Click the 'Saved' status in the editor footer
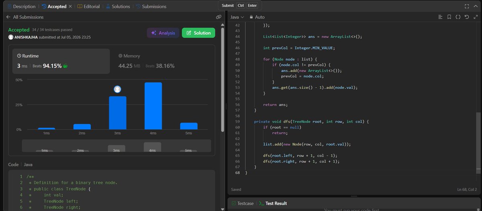This screenshot has height=211, width=482. tap(236, 189)
